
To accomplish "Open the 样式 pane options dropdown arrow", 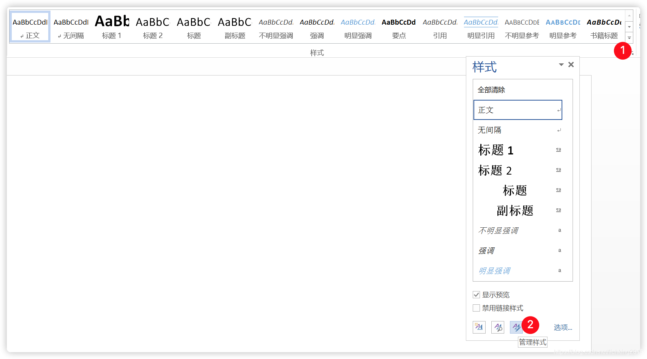I will (561, 65).
